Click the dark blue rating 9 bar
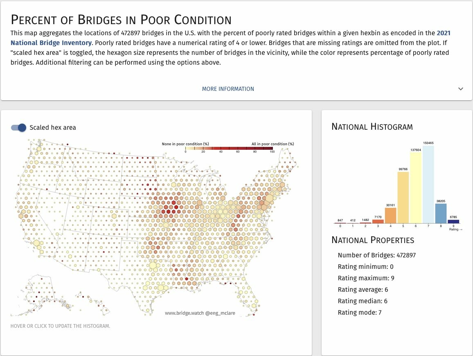This screenshot has width=473, height=356. [x=453, y=221]
